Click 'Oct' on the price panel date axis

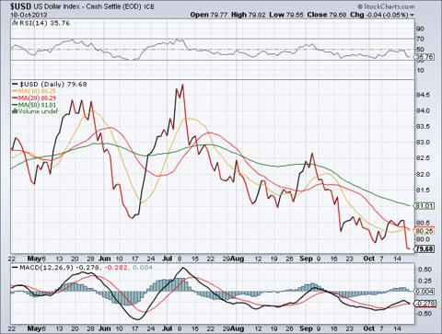[369, 259]
